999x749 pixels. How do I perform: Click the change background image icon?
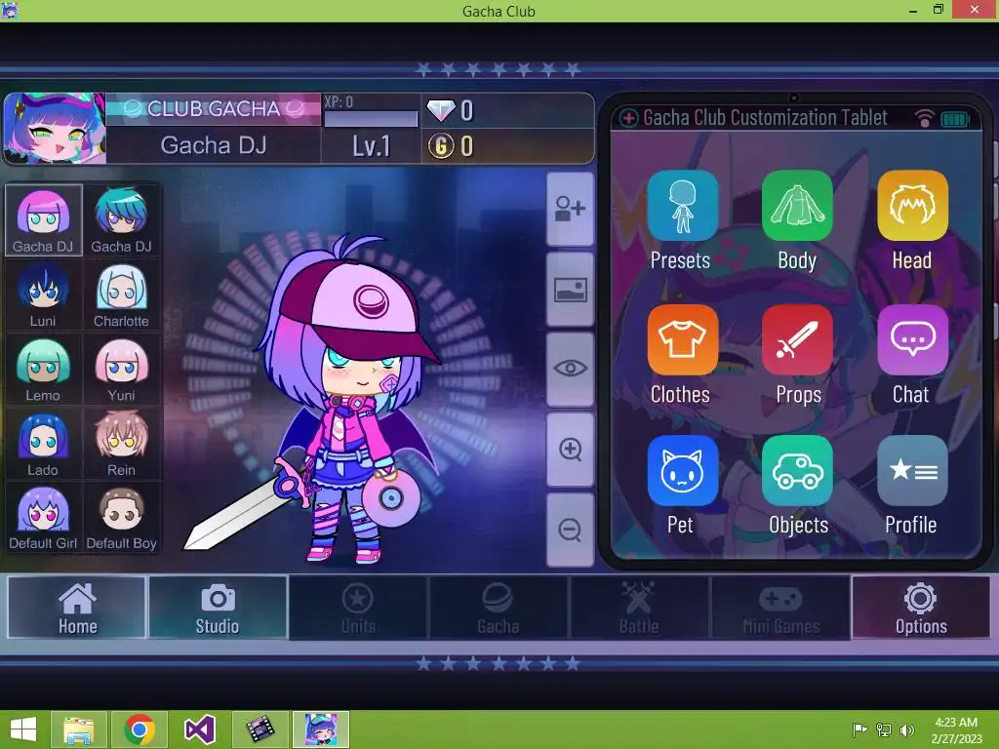570,290
